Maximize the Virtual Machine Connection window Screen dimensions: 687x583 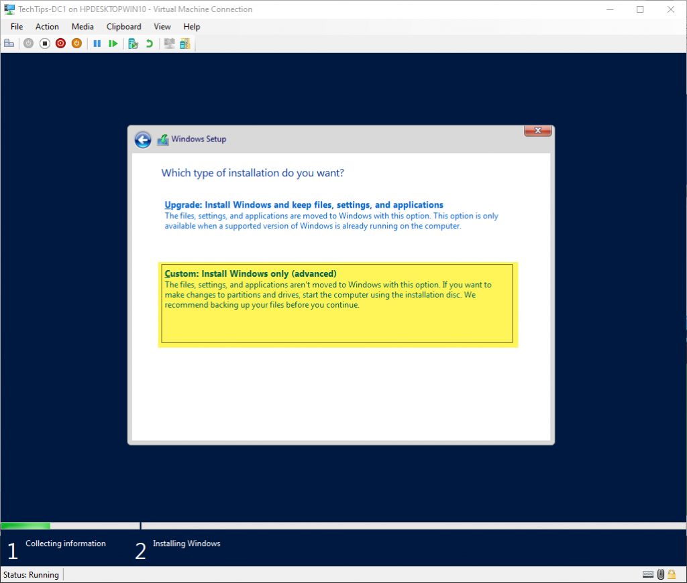[x=640, y=9]
